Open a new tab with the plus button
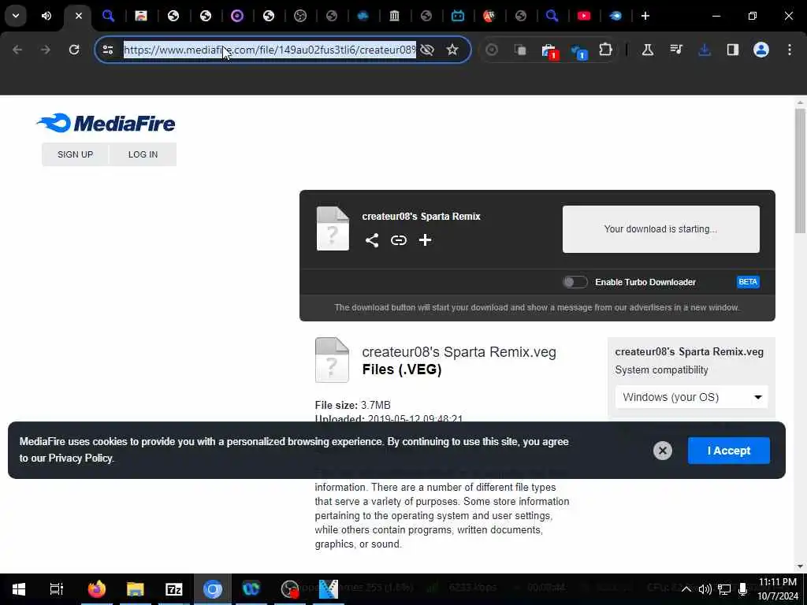 pyautogui.click(x=645, y=16)
